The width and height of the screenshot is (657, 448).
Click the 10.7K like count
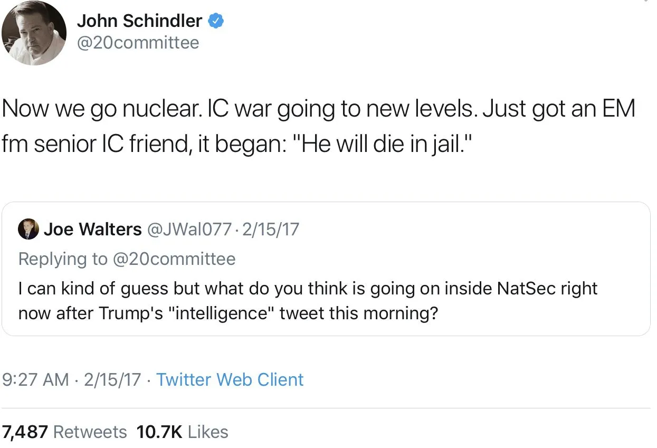[x=159, y=432]
